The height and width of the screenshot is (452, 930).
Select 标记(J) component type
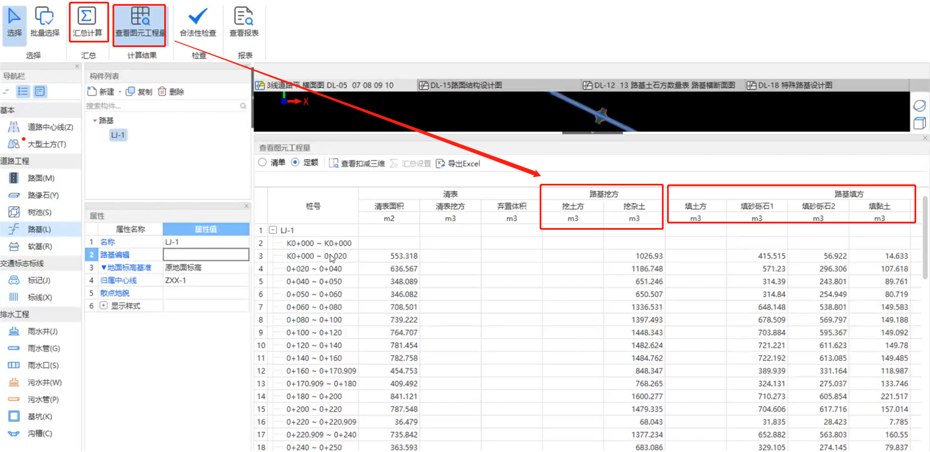[x=30, y=280]
